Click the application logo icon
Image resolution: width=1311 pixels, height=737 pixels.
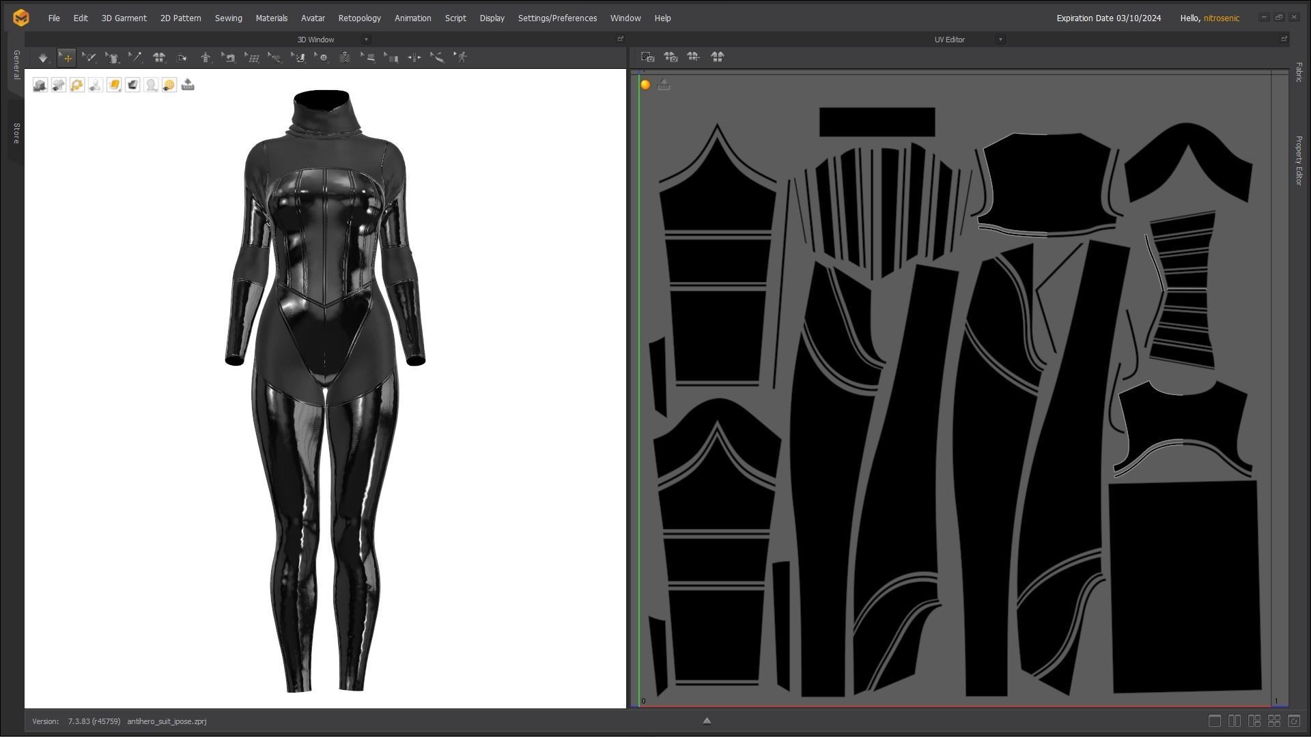pyautogui.click(x=21, y=18)
